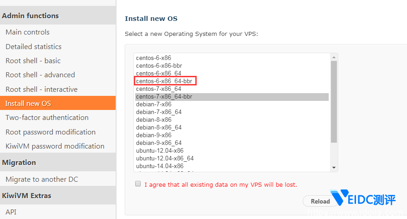Click the listbox scroll down arrow
The image size is (407, 219).
coord(334,168)
